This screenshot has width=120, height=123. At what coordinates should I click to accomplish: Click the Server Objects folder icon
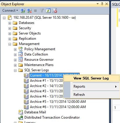point(15,33)
